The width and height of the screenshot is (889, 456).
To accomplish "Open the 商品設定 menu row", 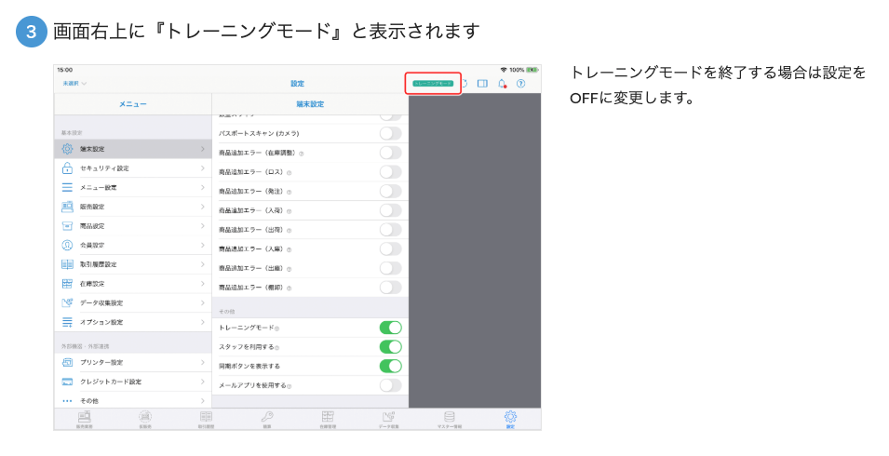I will tap(132, 226).
